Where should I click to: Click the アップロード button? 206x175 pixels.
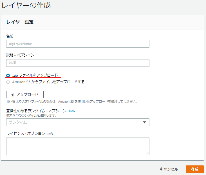[x=25, y=94]
